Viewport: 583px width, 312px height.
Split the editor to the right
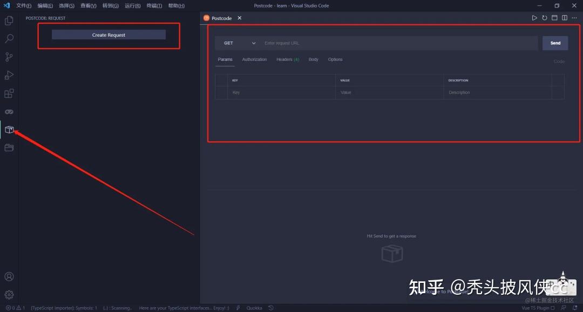(565, 18)
